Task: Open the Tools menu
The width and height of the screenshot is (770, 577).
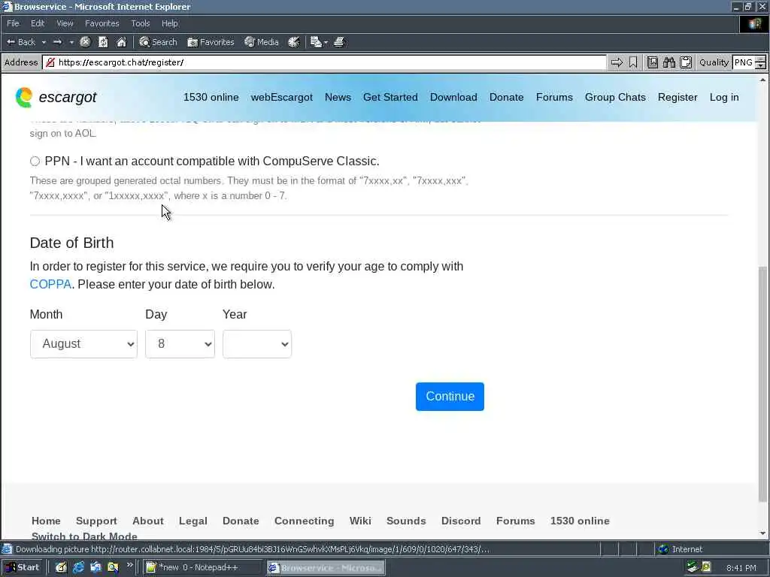Action: click(x=141, y=23)
